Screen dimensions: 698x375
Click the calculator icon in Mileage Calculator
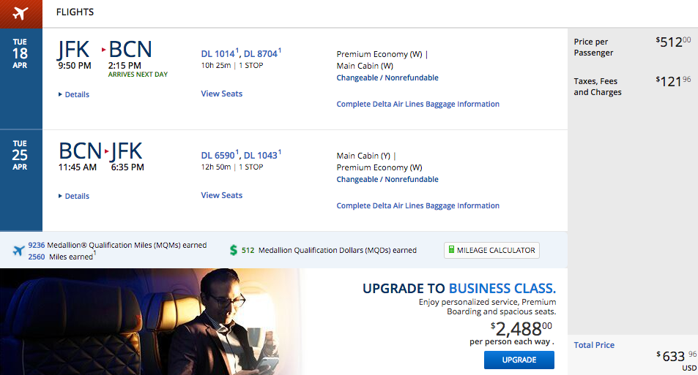point(451,250)
